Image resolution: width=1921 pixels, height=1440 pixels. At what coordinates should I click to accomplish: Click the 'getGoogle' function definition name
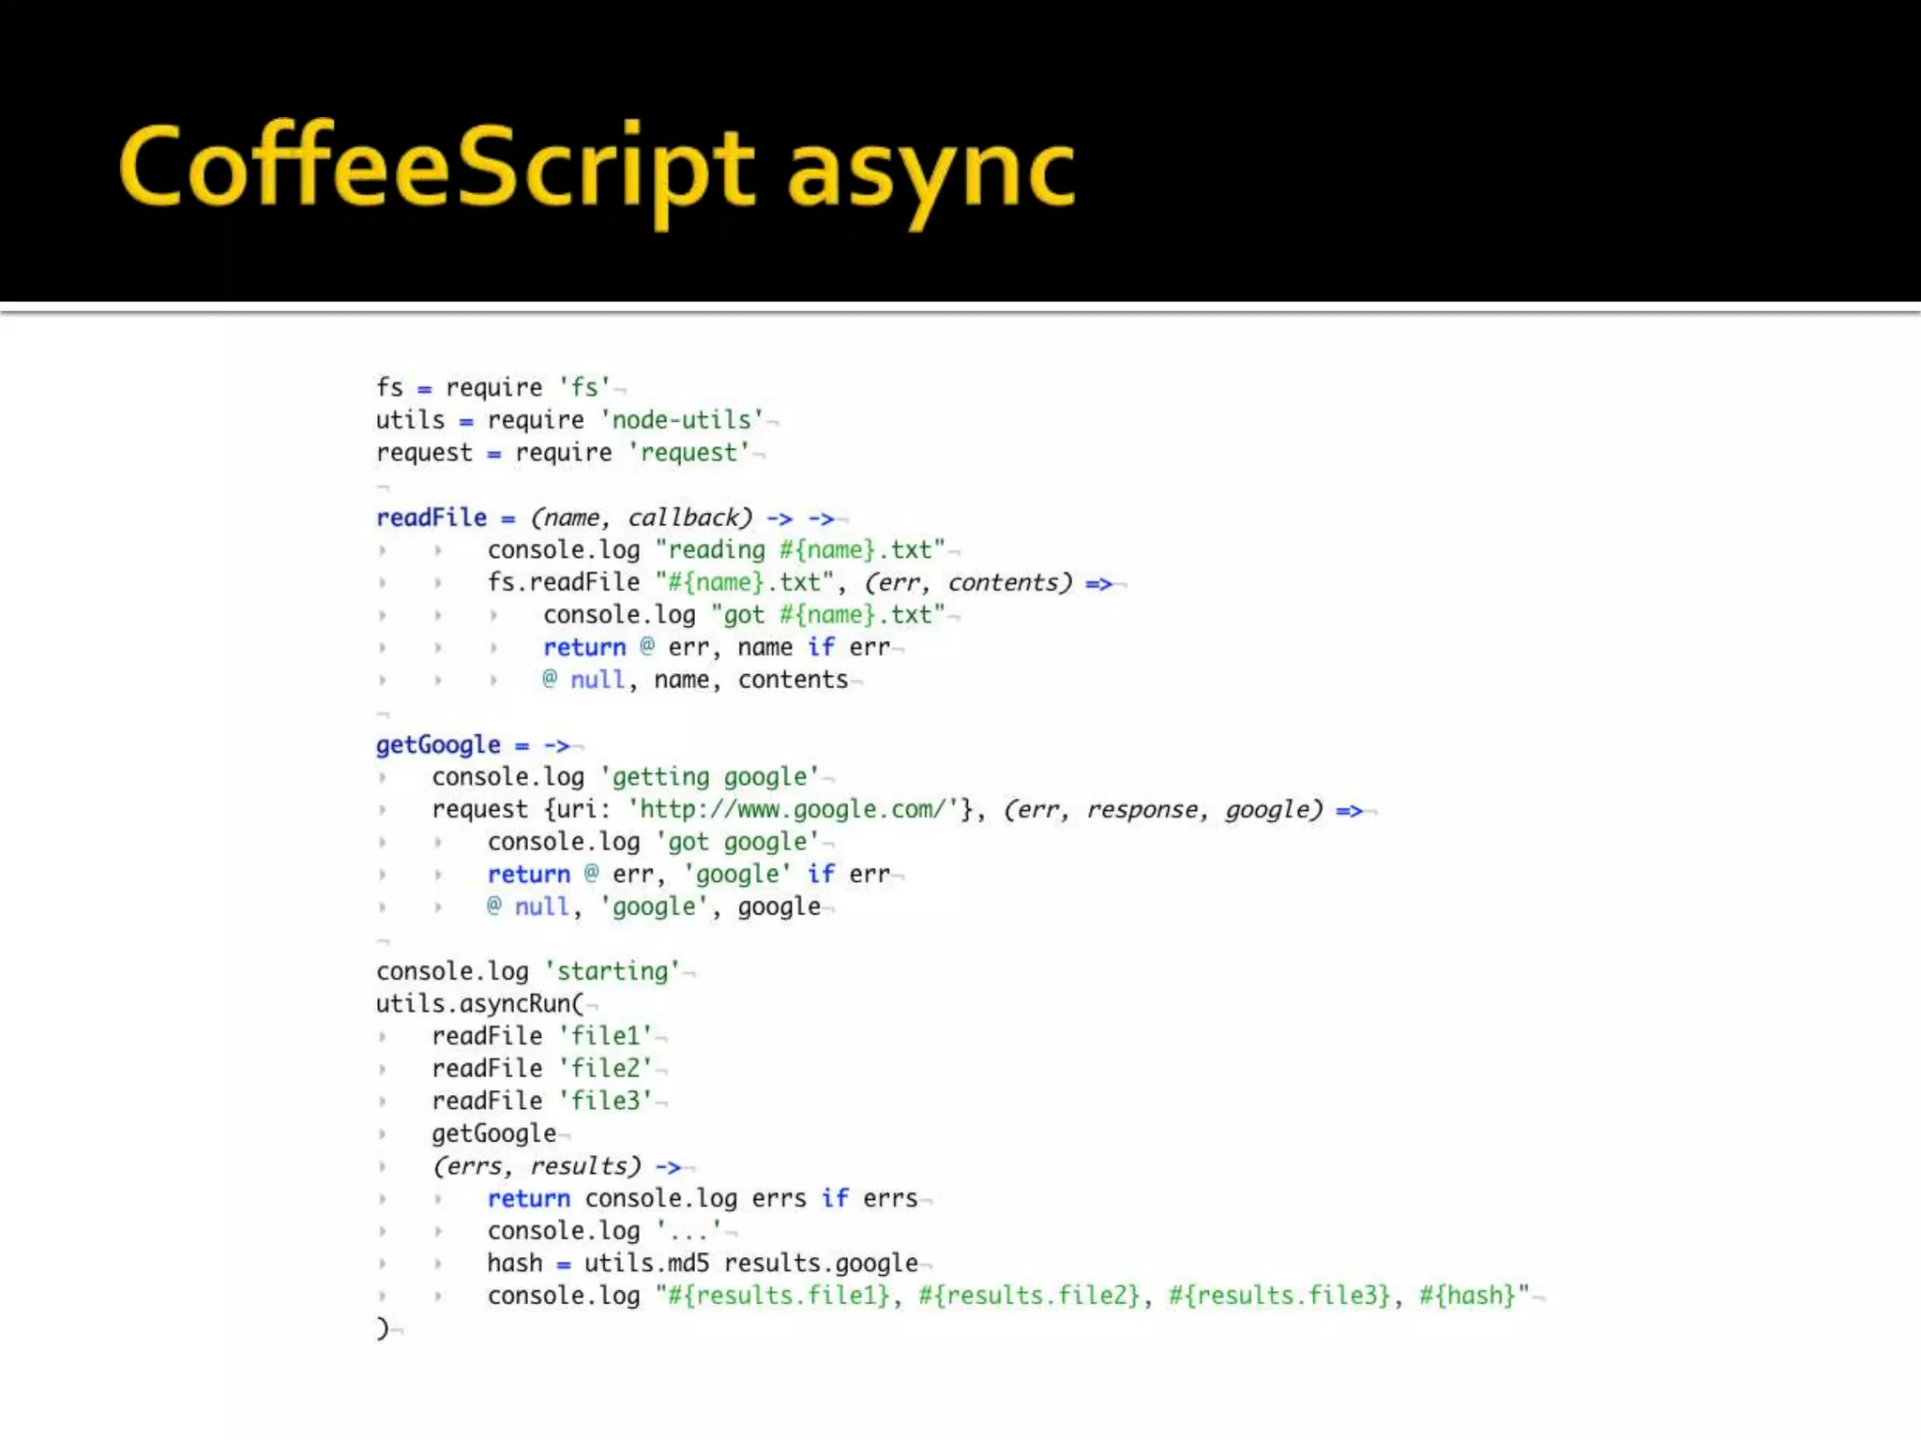[438, 744]
